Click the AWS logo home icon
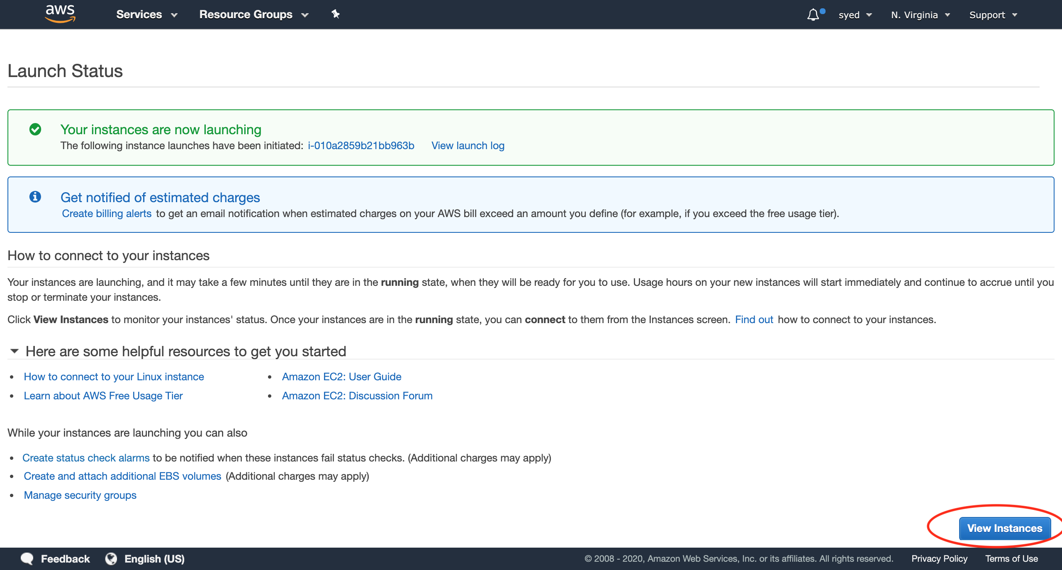 [x=60, y=14]
